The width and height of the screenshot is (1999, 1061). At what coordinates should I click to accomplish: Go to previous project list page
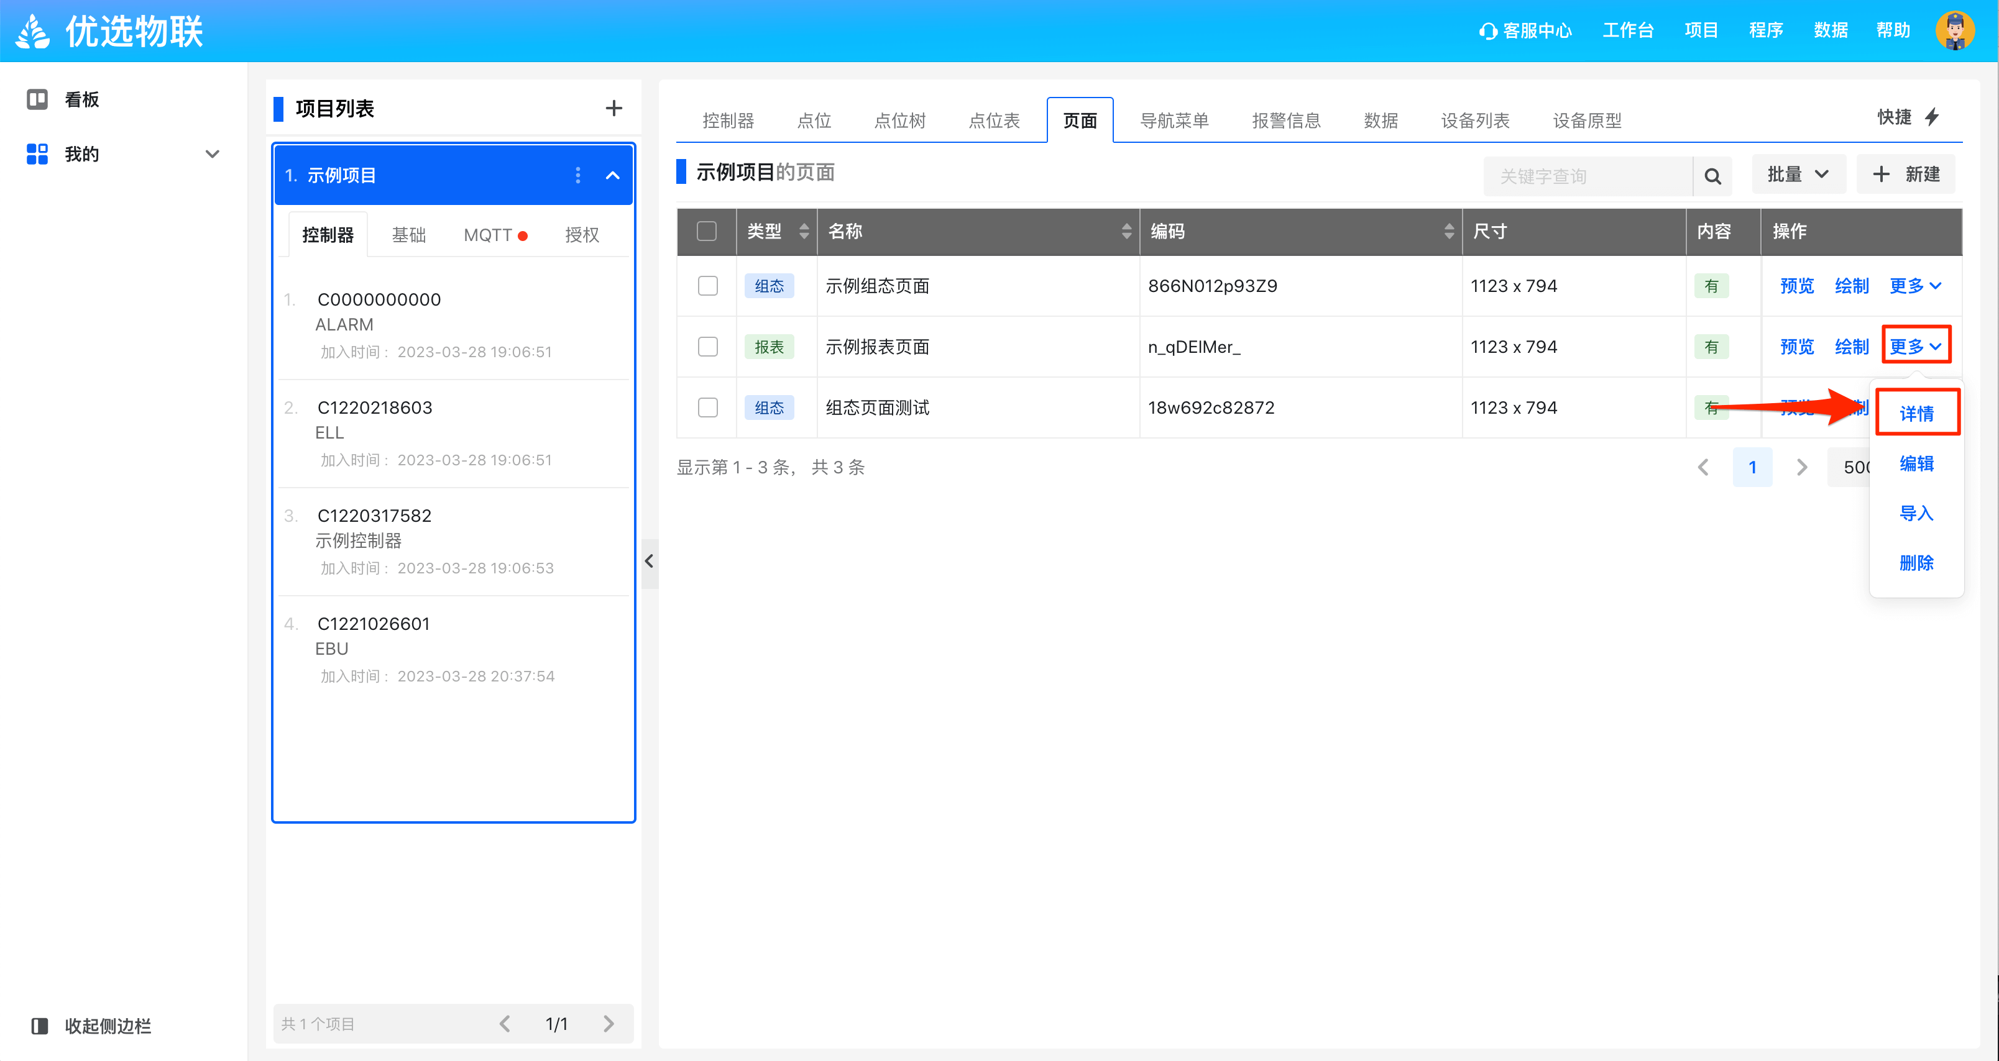[505, 1024]
